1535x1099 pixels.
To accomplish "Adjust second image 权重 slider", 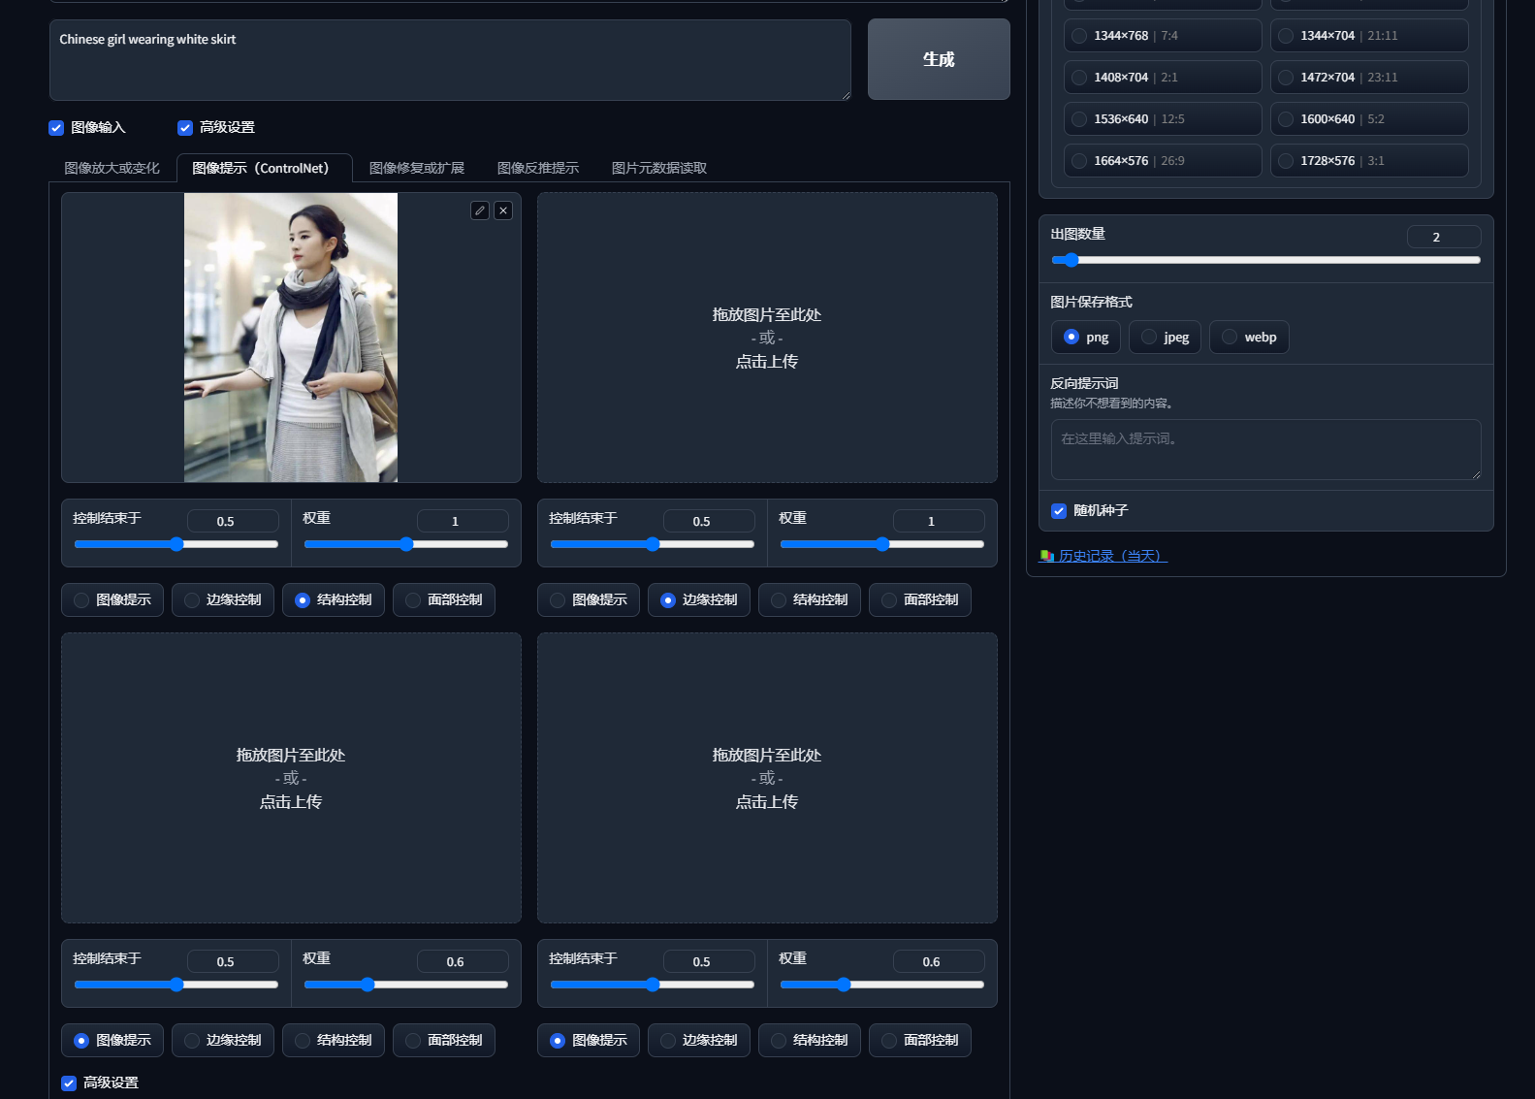I will point(882,544).
